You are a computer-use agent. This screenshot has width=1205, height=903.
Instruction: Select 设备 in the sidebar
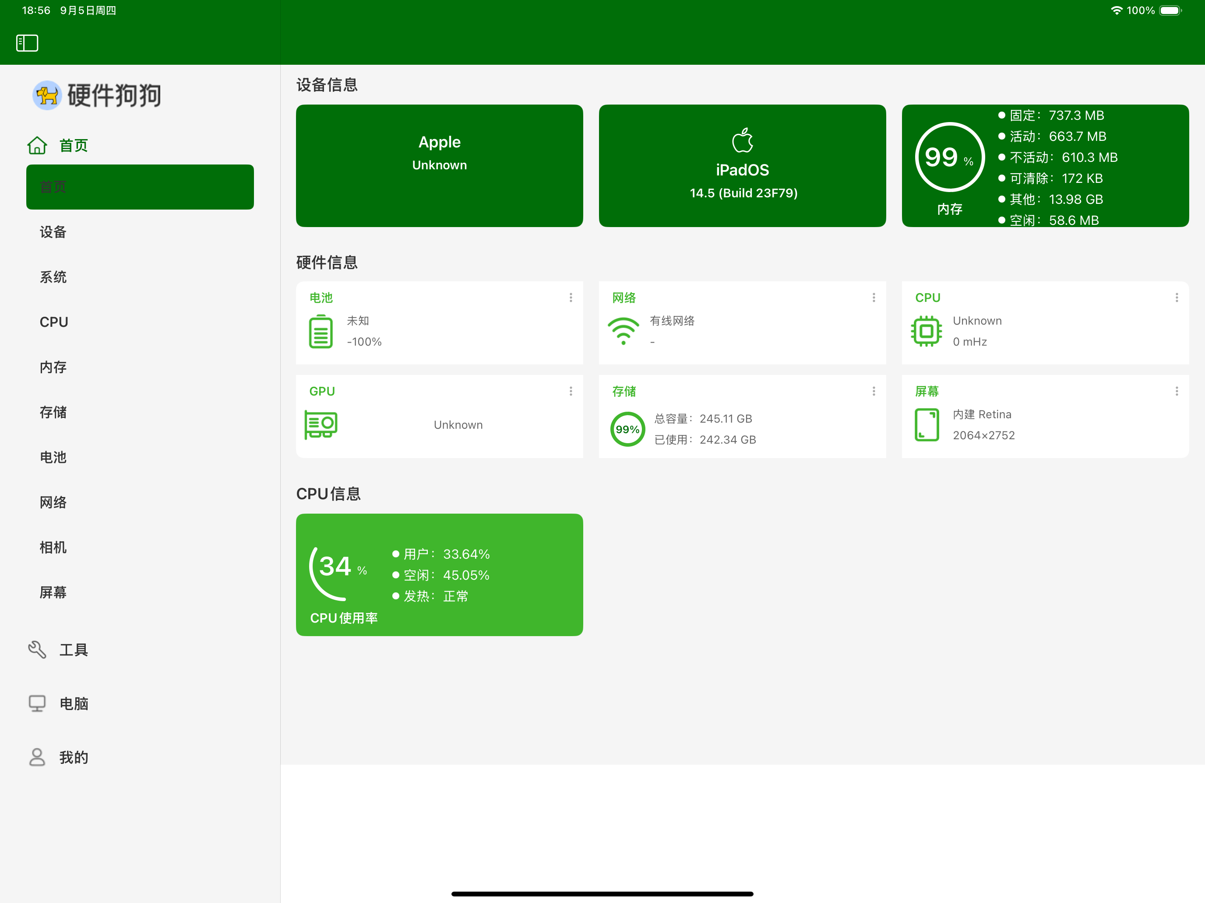coord(140,232)
